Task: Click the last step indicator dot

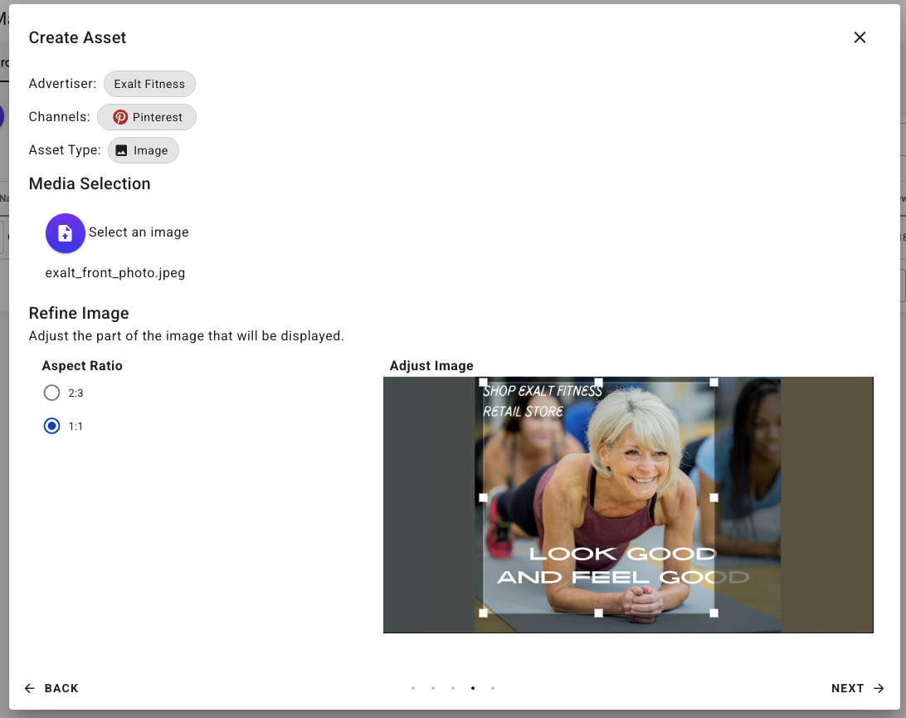Action: point(493,688)
